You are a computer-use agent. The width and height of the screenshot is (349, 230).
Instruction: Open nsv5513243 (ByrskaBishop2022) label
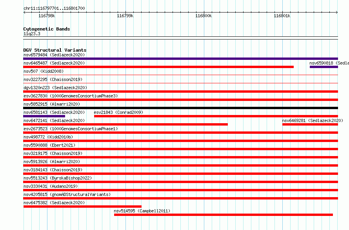[58, 178]
